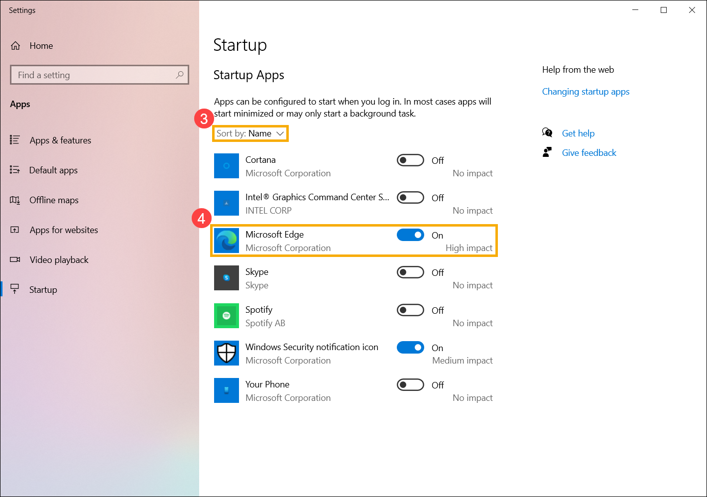Click the Startup sidebar icon
This screenshot has height=497, width=707.
15,289
